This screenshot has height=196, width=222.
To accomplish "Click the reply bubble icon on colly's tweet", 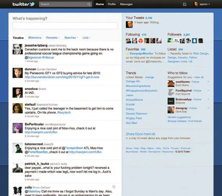I will click(x=114, y=187).
